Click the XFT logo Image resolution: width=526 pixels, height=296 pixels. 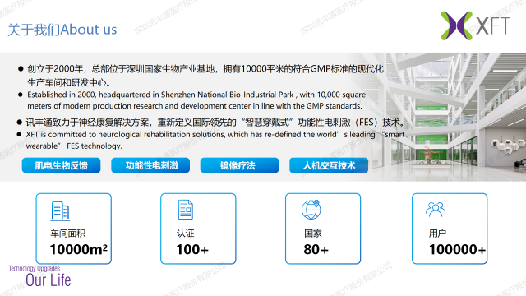(475, 25)
